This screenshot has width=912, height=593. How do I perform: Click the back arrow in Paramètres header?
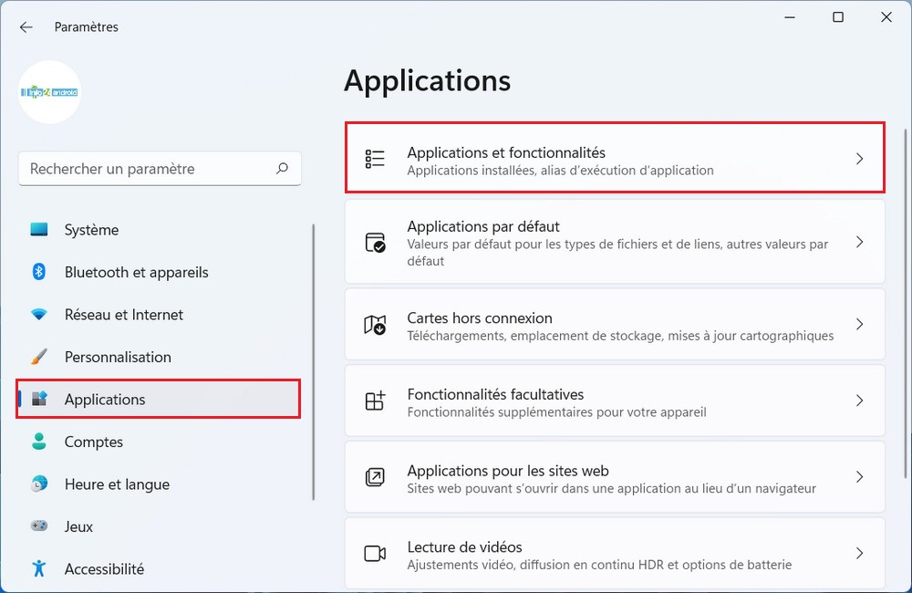(26, 27)
